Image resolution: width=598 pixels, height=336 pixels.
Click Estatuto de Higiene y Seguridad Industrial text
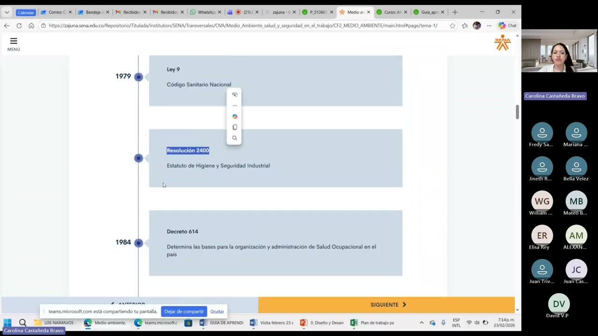point(218,166)
